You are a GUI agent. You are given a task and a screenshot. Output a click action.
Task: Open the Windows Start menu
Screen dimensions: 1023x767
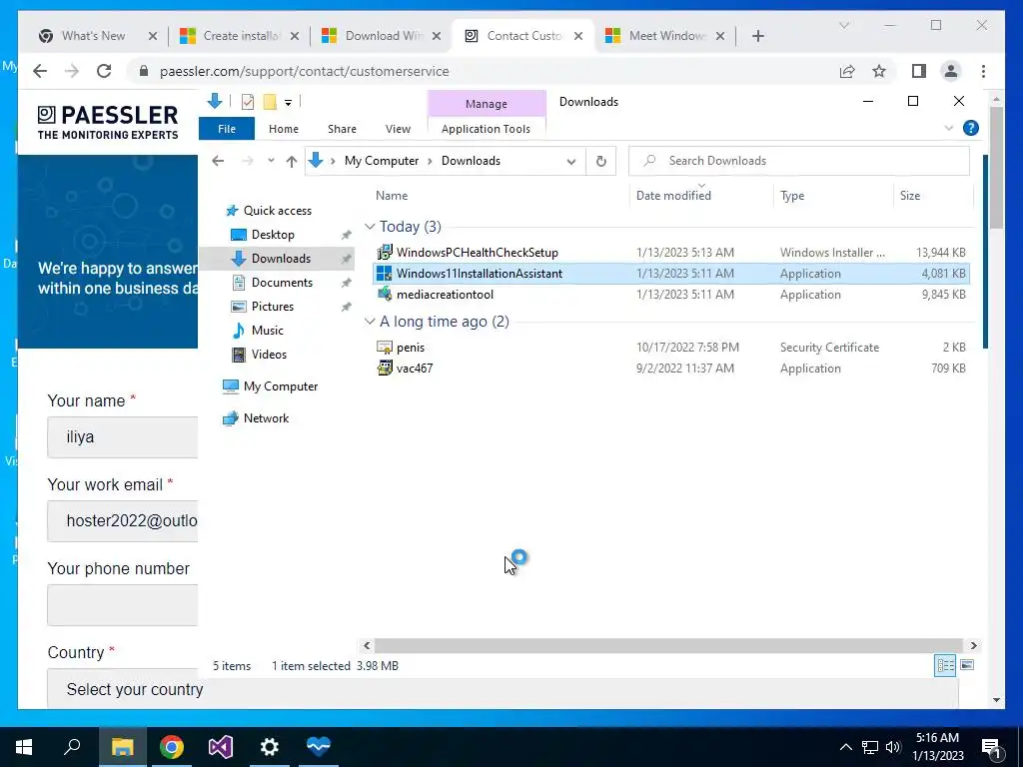click(24, 747)
